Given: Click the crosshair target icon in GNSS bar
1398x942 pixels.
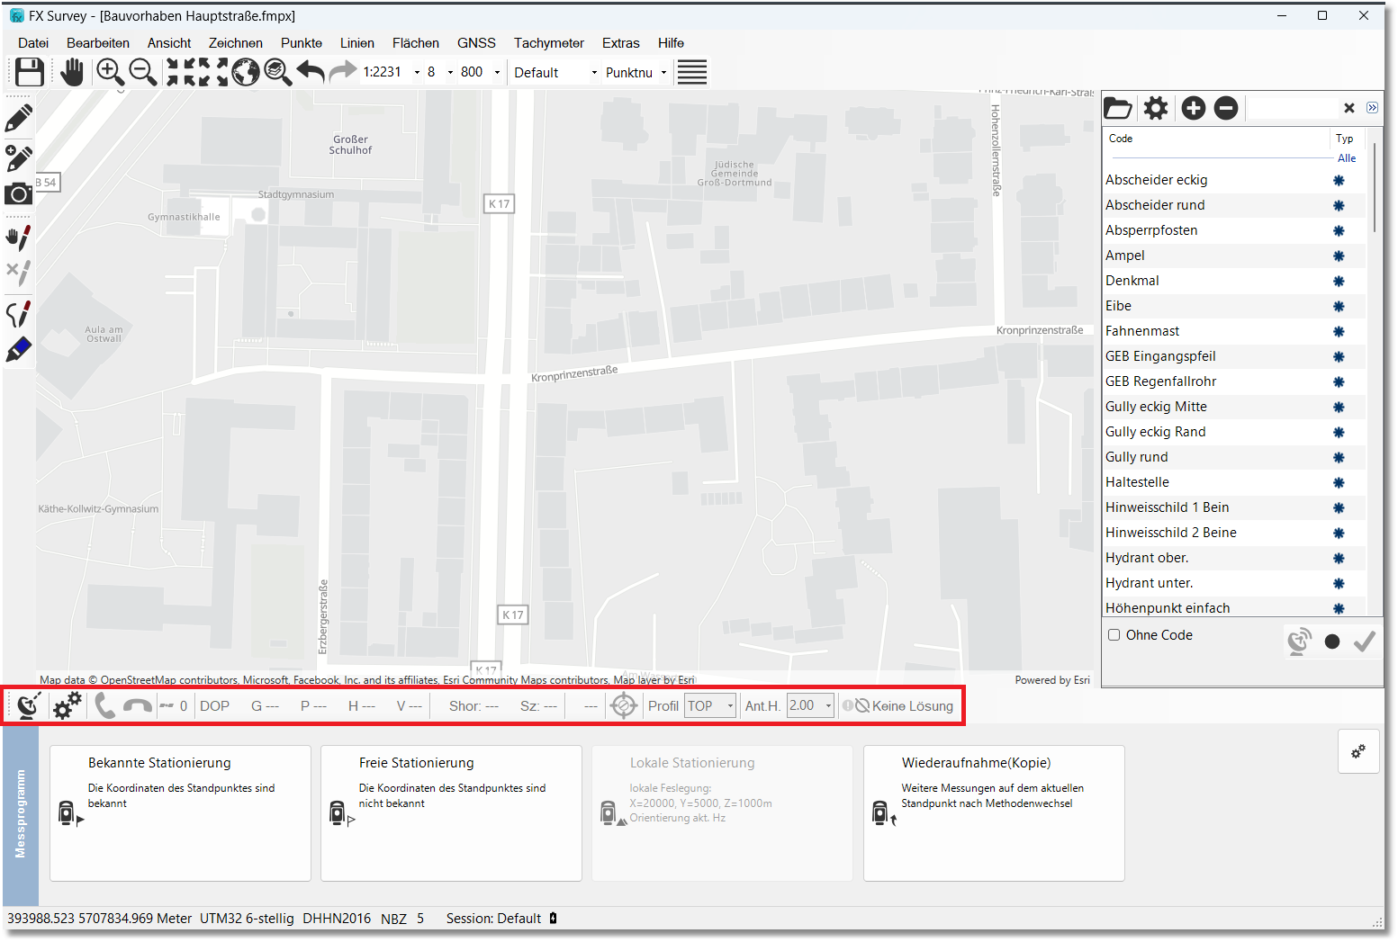Looking at the screenshot, I should point(623,706).
